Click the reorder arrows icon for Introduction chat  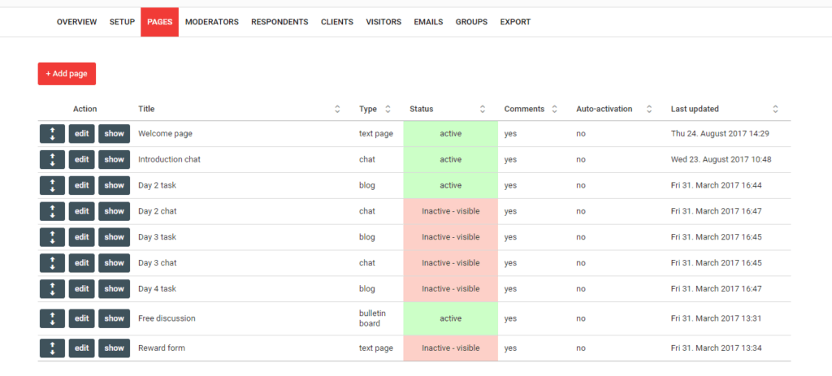(x=52, y=160)
